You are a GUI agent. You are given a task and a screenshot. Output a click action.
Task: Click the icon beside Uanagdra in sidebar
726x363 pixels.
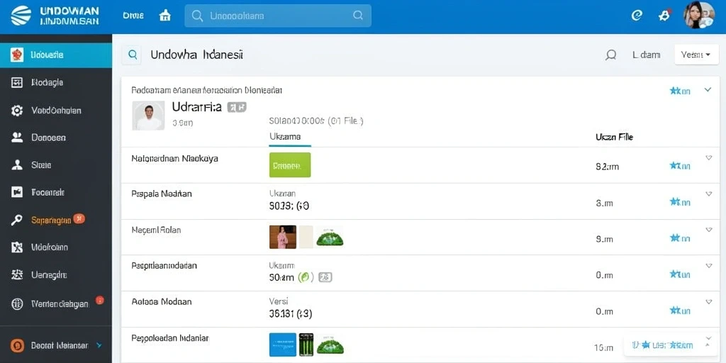pos(17,274)
